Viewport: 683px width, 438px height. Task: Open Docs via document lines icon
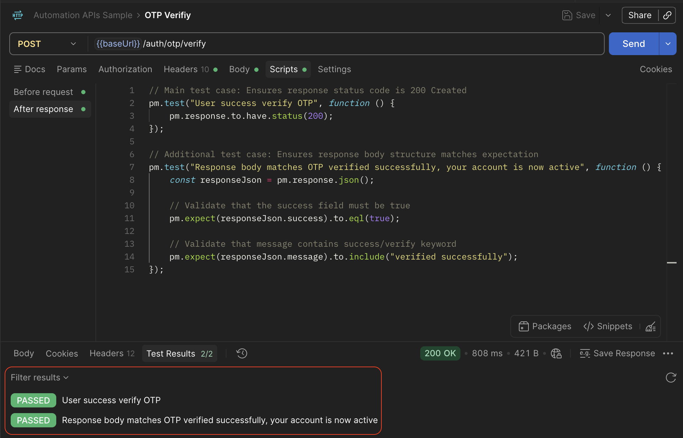point(17,69)
